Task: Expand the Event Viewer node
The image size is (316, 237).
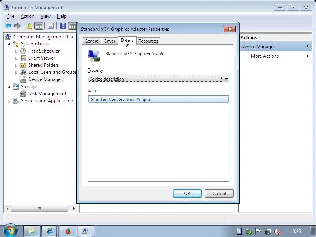Action: click(16, 58)
